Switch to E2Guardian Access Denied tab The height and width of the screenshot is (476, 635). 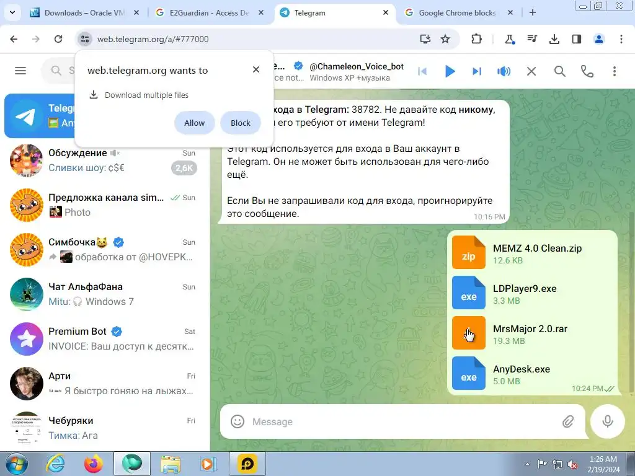pos(210,12)
